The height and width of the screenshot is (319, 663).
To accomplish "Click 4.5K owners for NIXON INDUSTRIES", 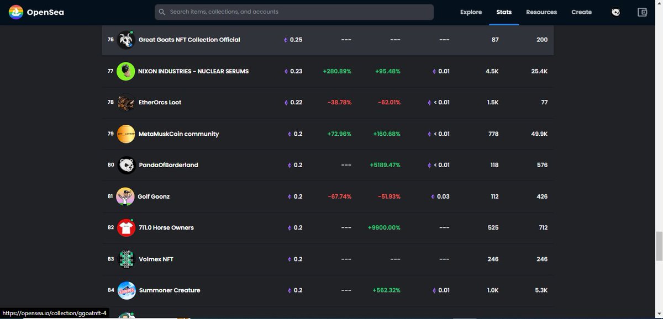I will click(492, 71).
